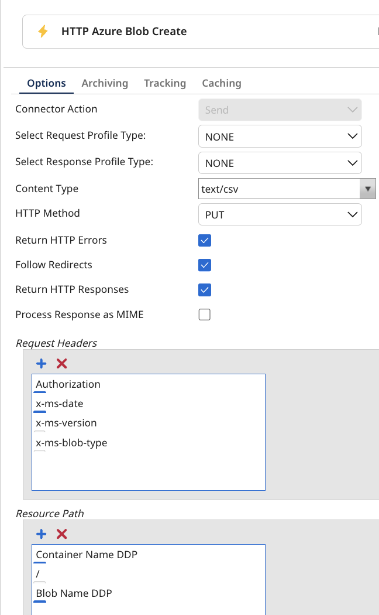Uncheck Return HTTP Errors
The width and height of the screenshot is (379, 615).
pos(204,240)
